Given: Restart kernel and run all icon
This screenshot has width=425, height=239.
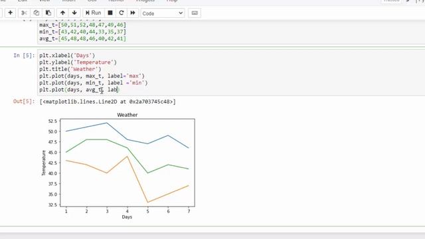Looking at the screenshot, I should tap(133, 13).
